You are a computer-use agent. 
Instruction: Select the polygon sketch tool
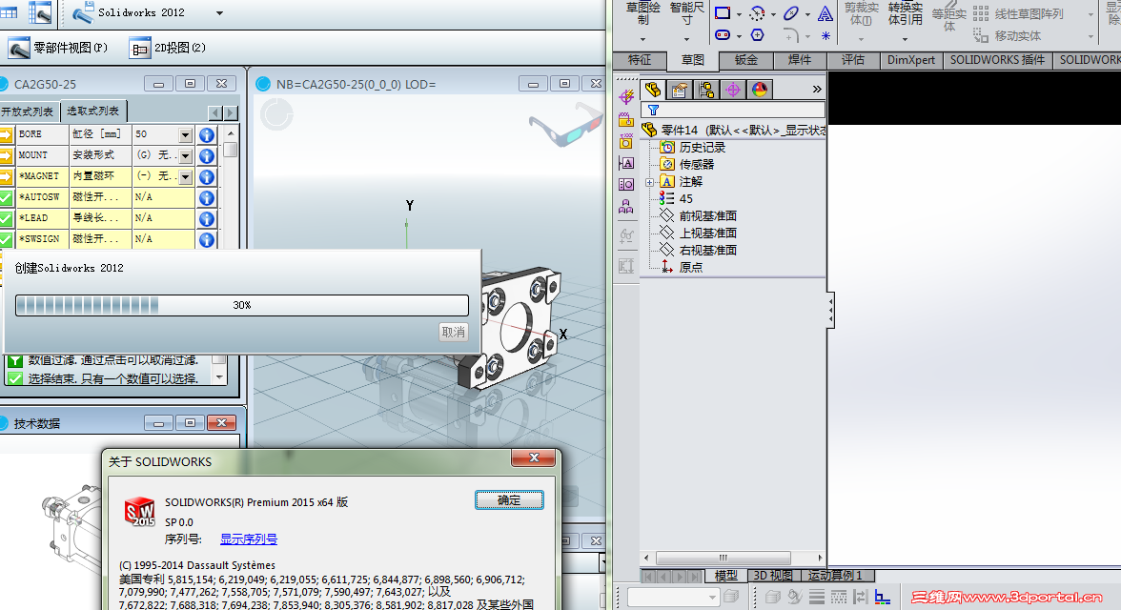(x=757, y=35)
